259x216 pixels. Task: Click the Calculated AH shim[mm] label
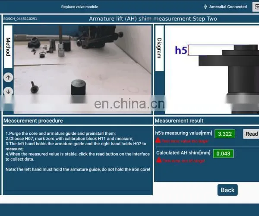[183, 152]
